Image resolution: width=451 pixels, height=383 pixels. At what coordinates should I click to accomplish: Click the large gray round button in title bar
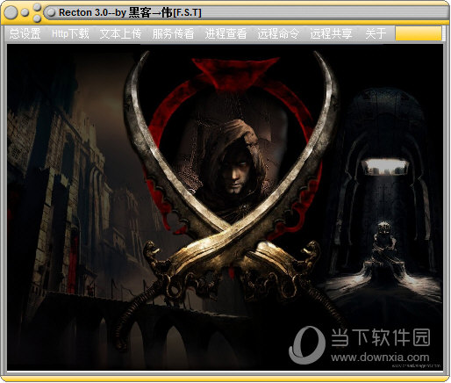11,12
